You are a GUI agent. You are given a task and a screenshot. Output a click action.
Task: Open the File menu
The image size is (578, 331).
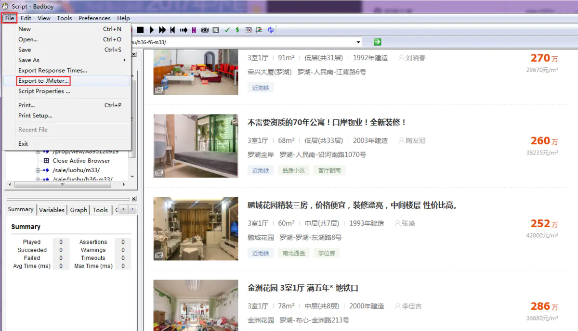click(x=10, y=18)
